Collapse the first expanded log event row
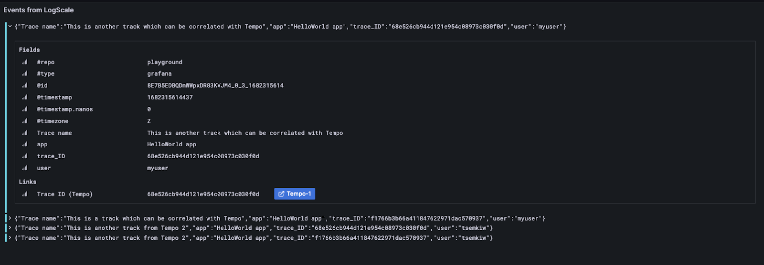Viewport: 764px width, 265px height. 10,27
